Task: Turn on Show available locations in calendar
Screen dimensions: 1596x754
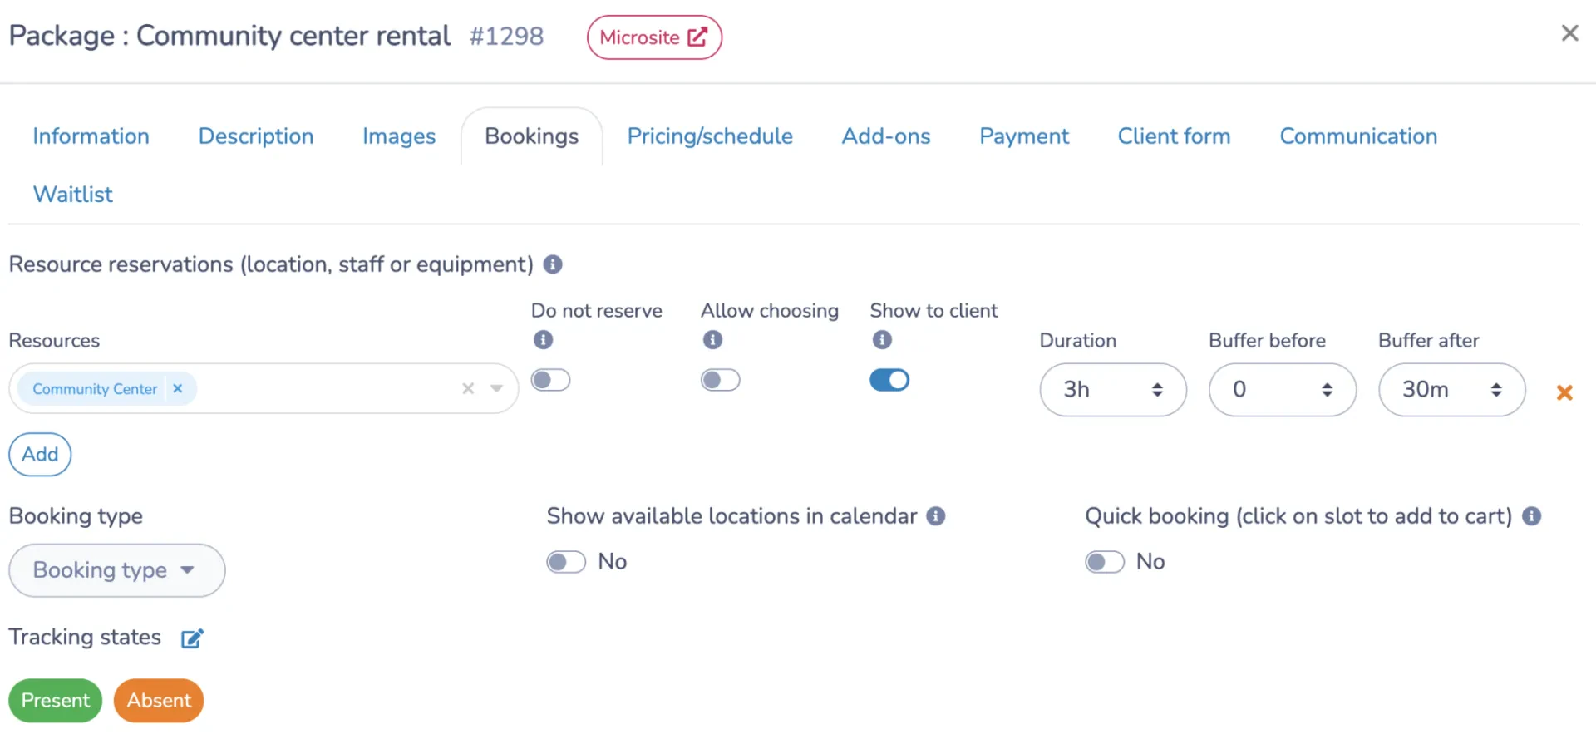Action: tap(566, 562)
